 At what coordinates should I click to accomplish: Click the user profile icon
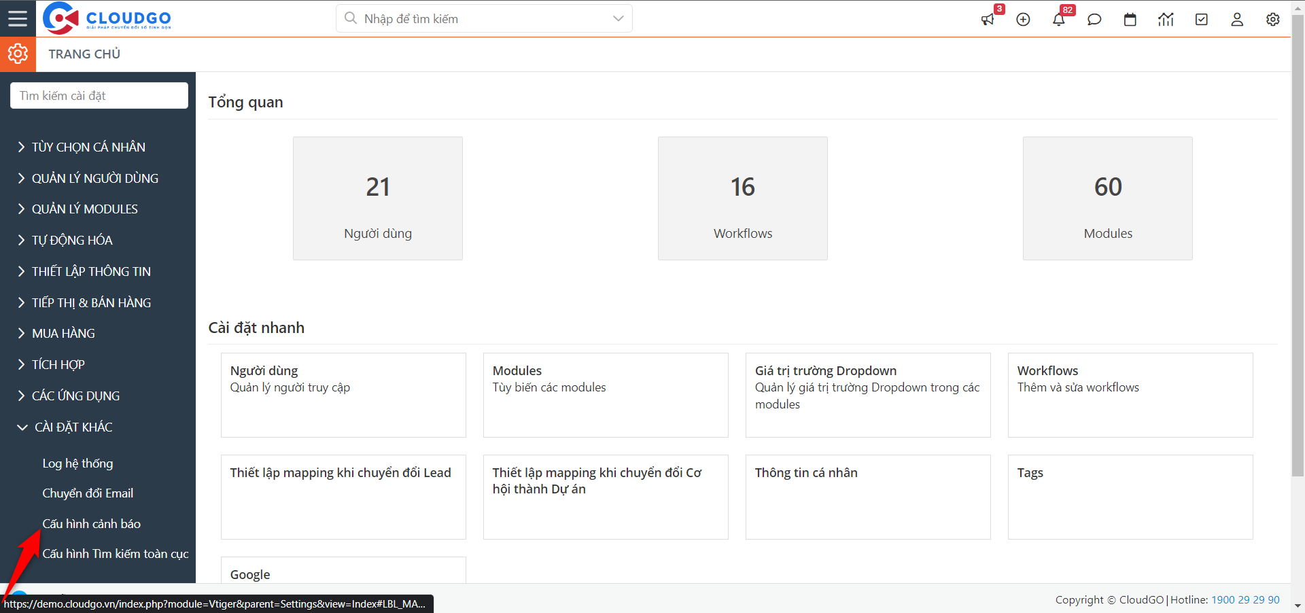click(1237, 20)
